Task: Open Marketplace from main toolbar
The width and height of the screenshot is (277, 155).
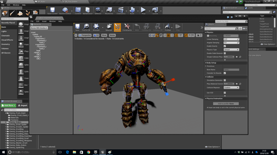Action: [x=88, y=11]
